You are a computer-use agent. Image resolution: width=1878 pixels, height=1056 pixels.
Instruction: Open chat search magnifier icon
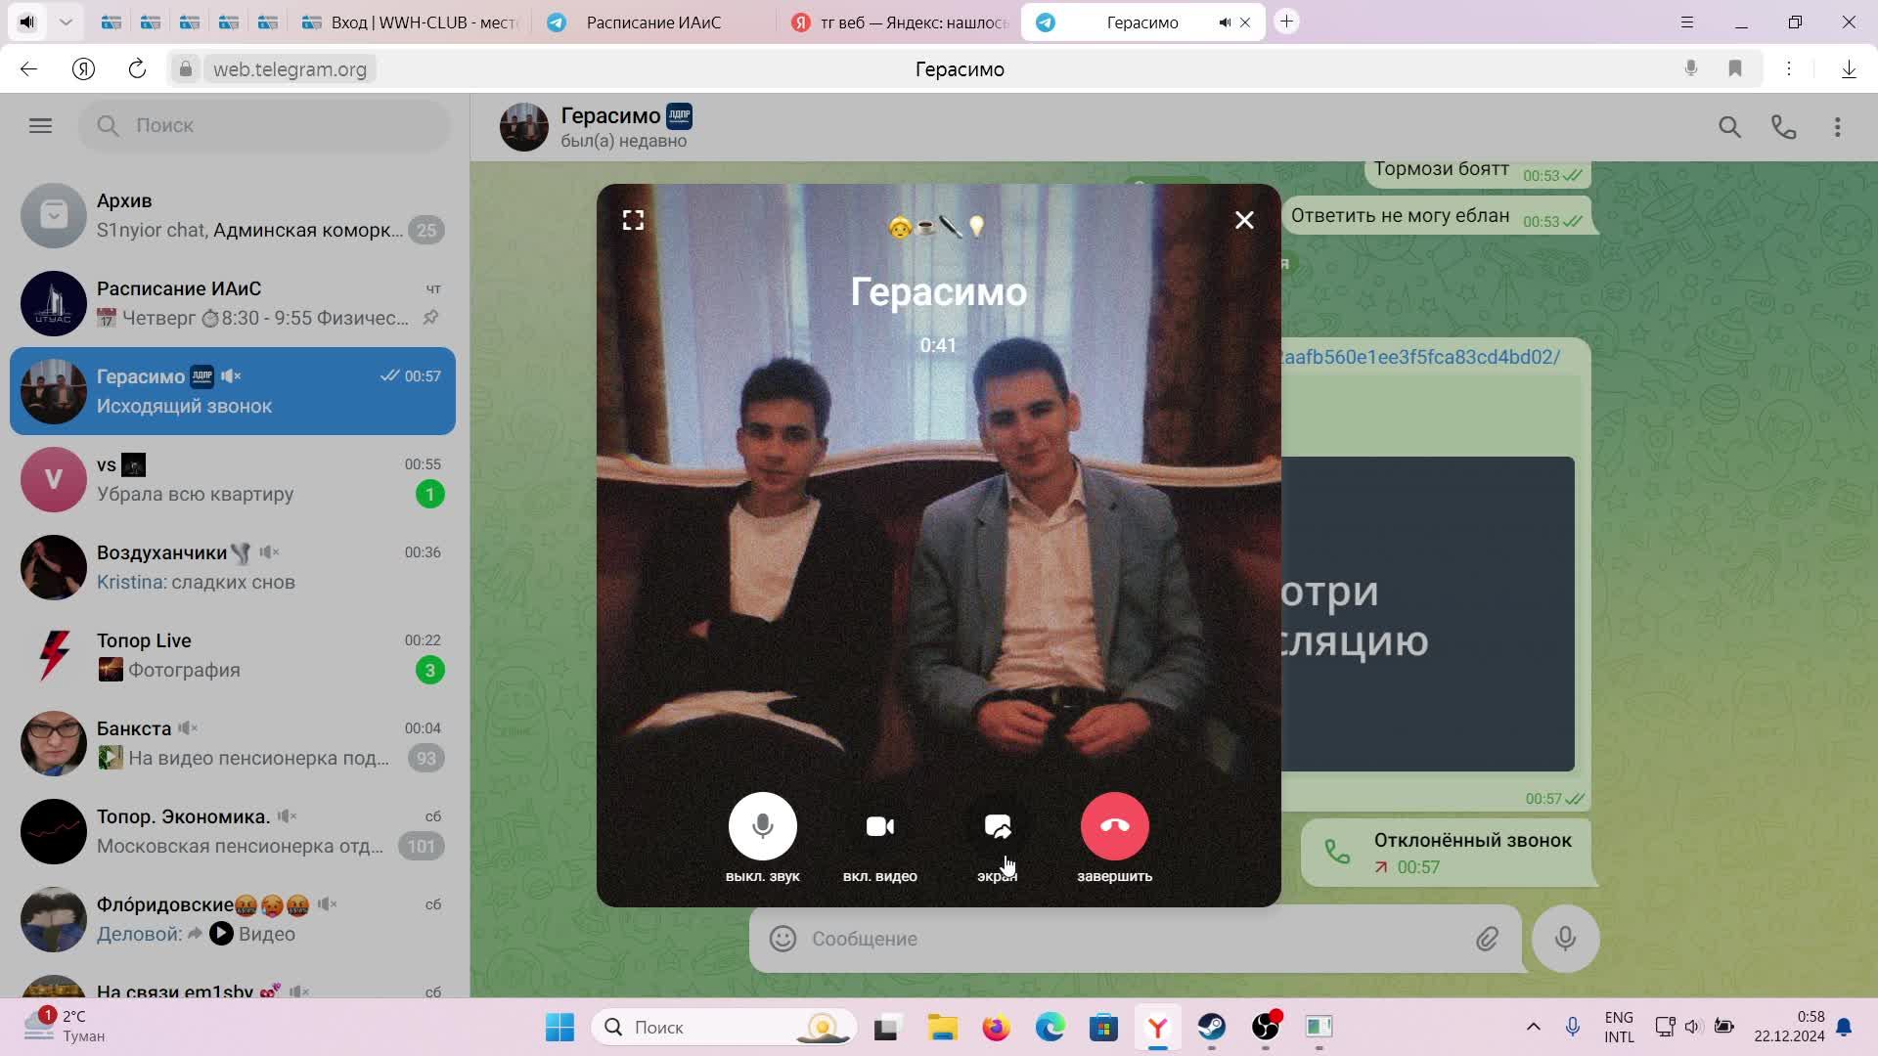(x=1729, y=127)
